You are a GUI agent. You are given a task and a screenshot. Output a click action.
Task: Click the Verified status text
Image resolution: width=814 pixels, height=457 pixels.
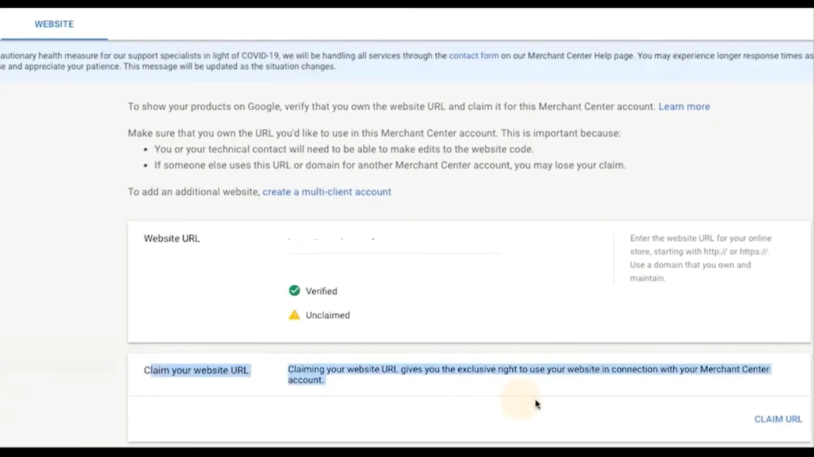(322, 291)
